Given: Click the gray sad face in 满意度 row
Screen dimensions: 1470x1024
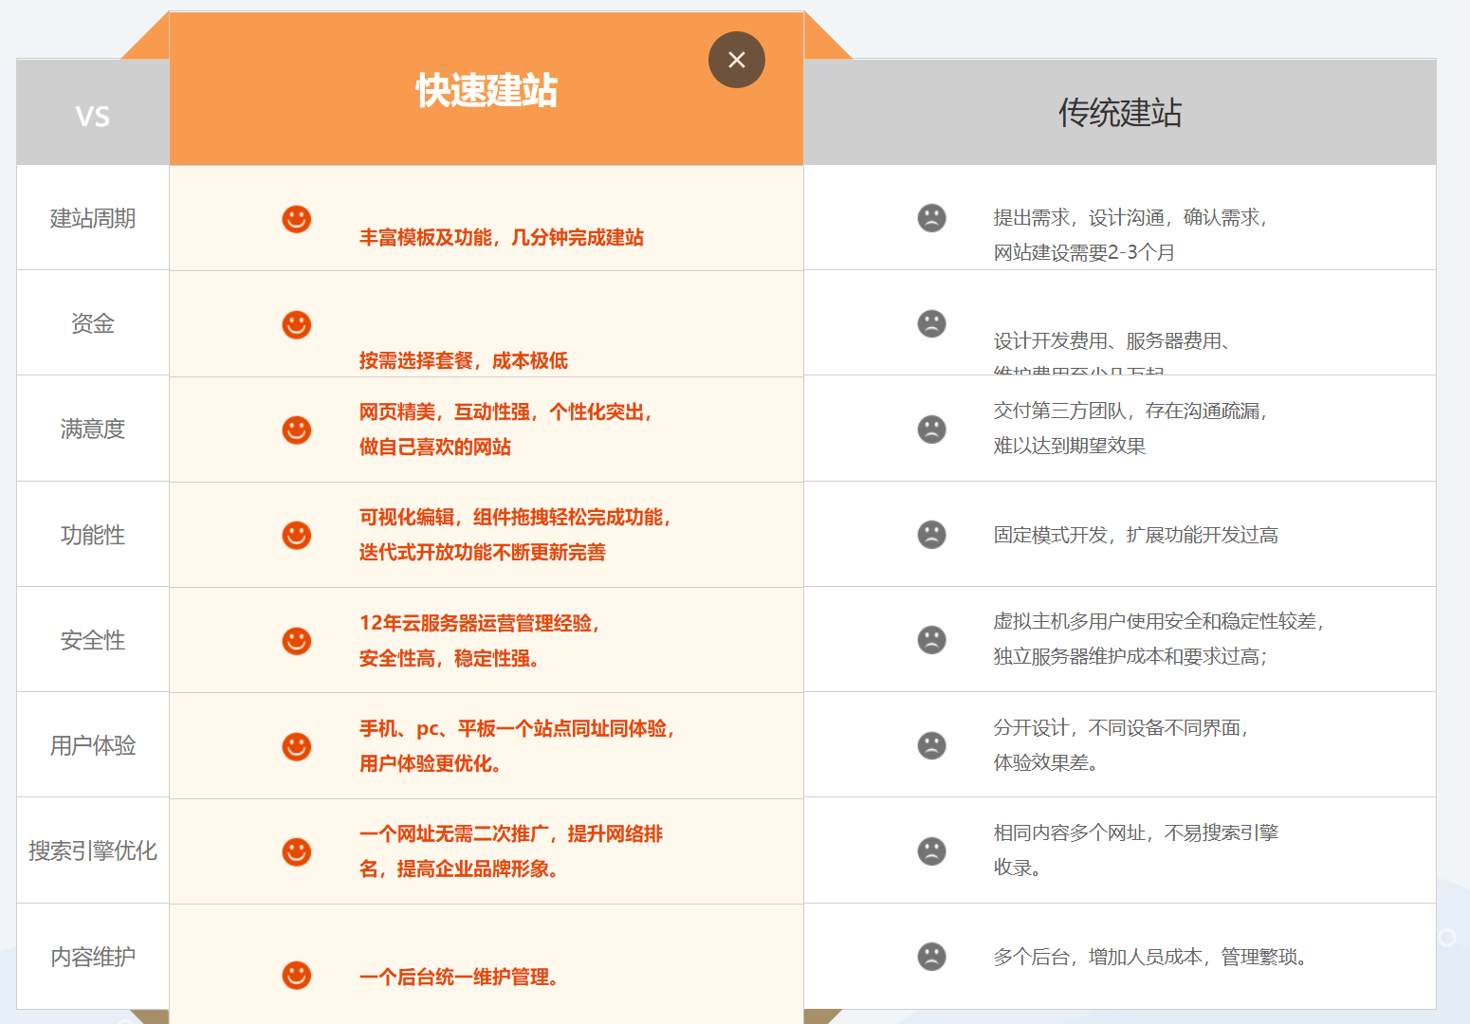Looking at the screenshot, I should coord(931,429).
